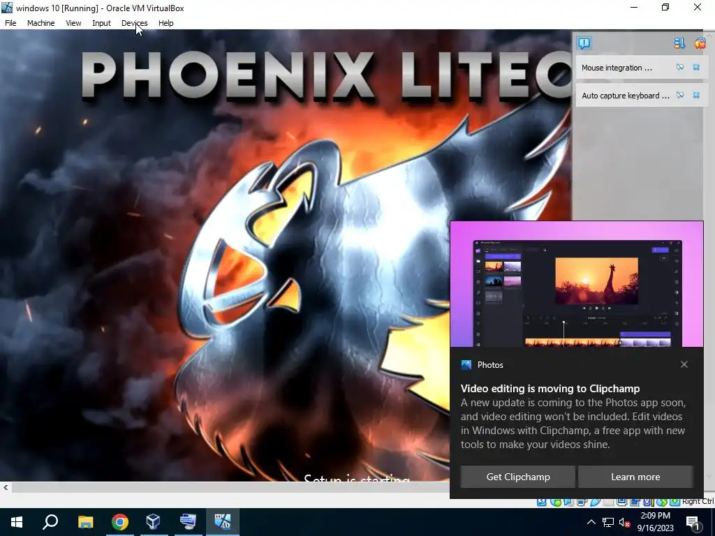Open the Windows Start menu

[17, 522]
